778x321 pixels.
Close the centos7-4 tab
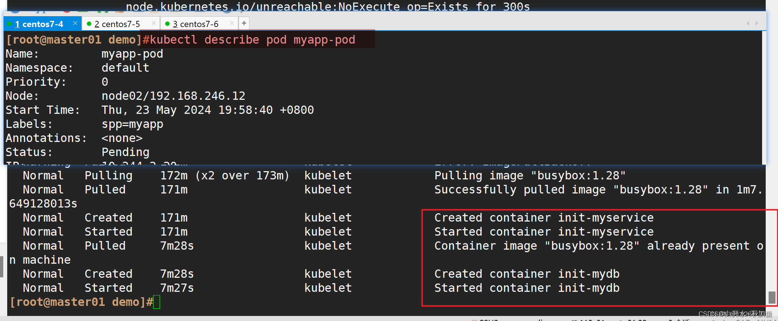75,23
